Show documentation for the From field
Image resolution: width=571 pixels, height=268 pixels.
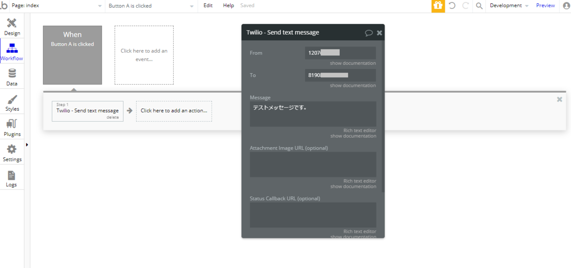[353, 63]
